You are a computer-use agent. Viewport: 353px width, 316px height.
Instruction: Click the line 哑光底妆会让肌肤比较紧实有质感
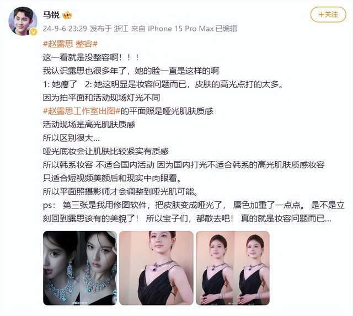(105, 151)
